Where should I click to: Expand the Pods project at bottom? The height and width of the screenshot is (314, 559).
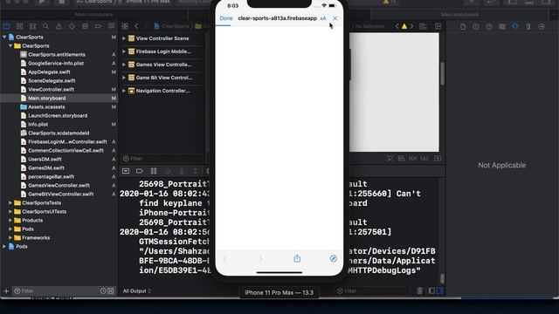point(4,246)
